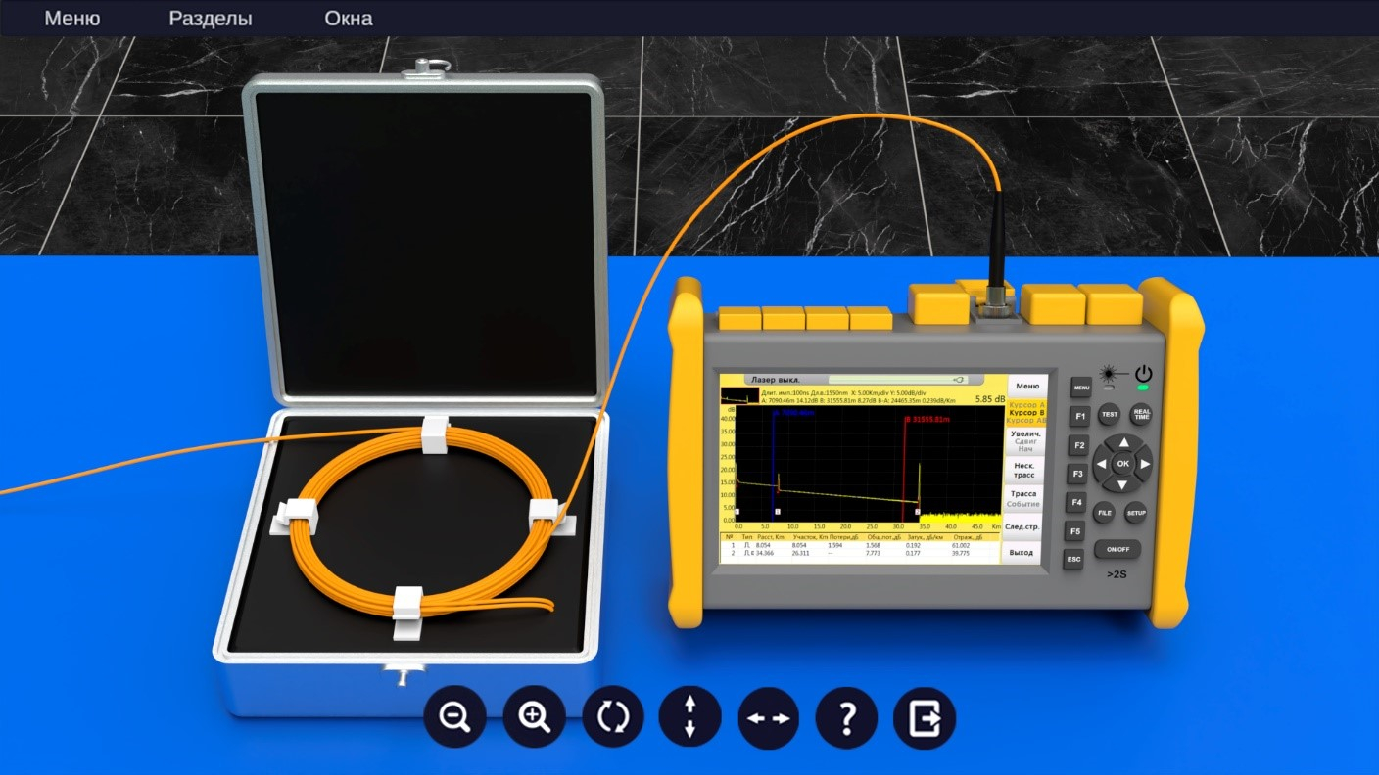Click red cursor B line on trace
This screenshot has width=1379, height=775.
click(x=904, y=460)
